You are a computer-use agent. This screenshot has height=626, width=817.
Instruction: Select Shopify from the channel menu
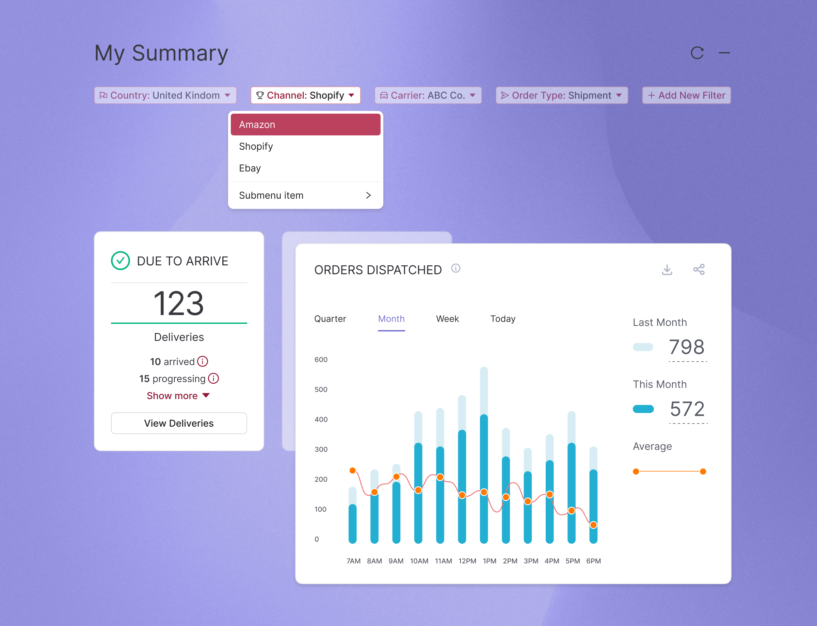(x=305, y=146)
